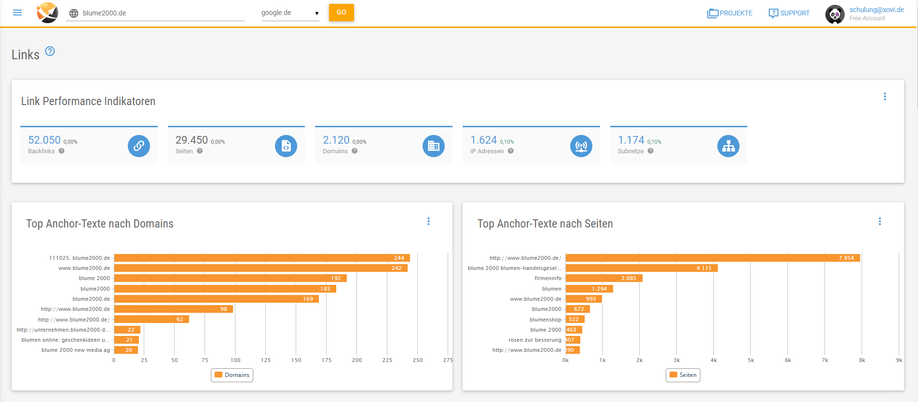Viewport: 918px width, 402px height.
Task: Click the bar with value 183
Action: click(225, 289)
